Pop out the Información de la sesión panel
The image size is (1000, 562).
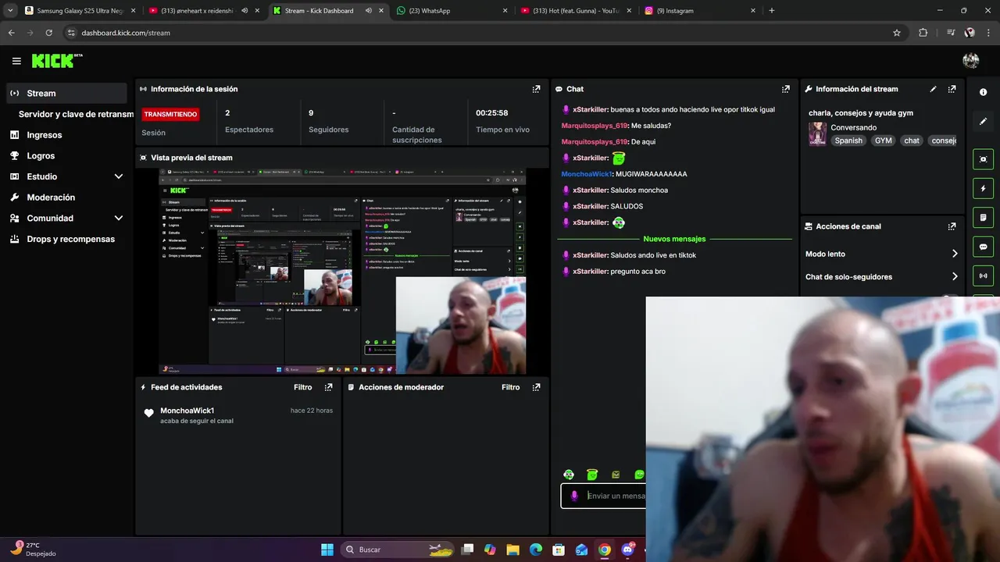click(x=536, y=89)
